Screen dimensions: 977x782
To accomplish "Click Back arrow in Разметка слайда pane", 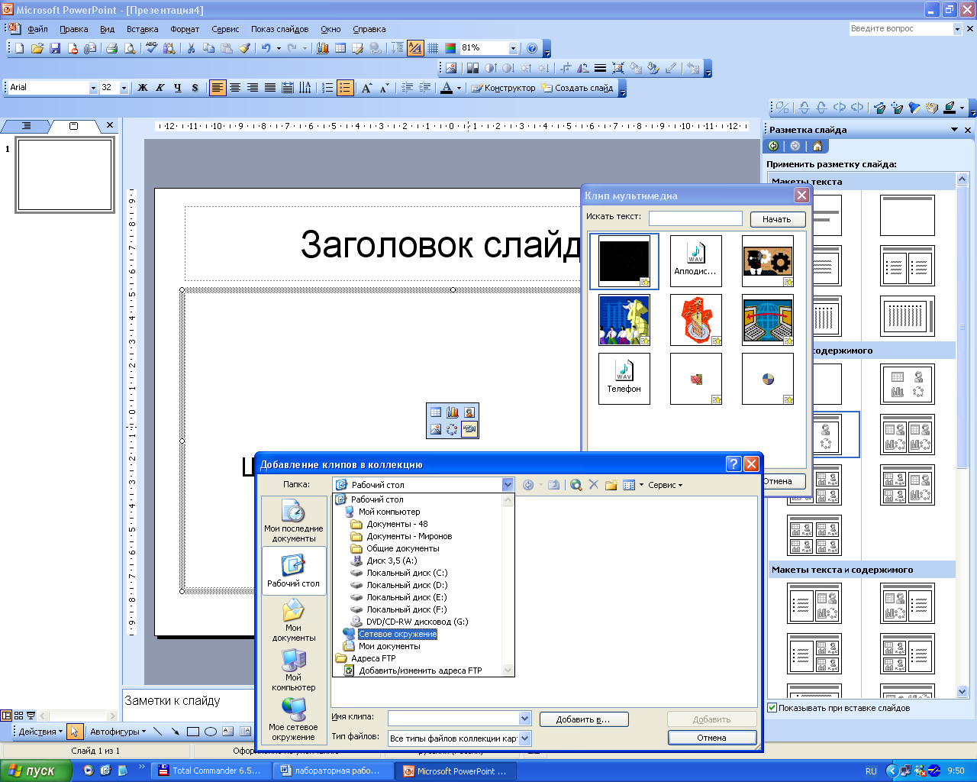I will 773,146.
